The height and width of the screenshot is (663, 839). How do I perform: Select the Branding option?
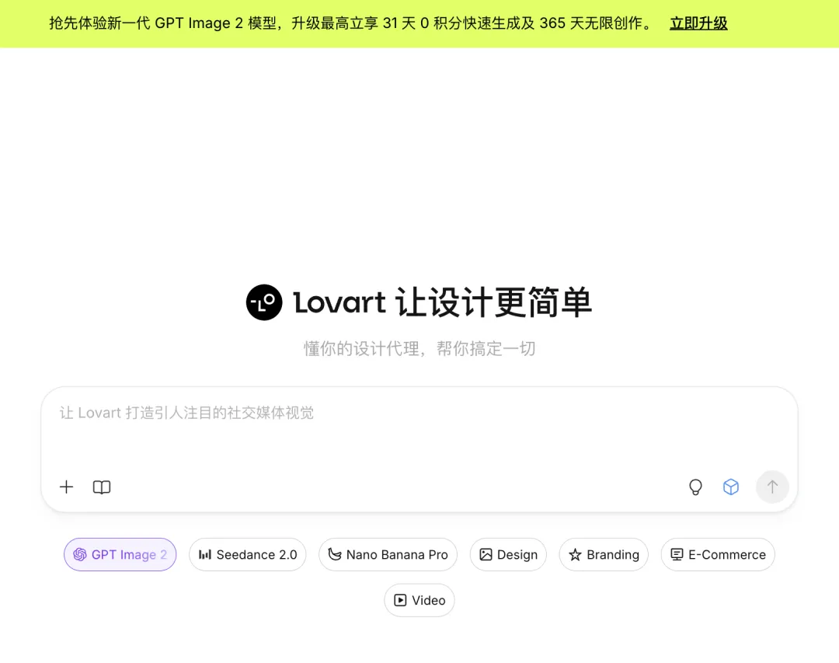click(604, 554)
